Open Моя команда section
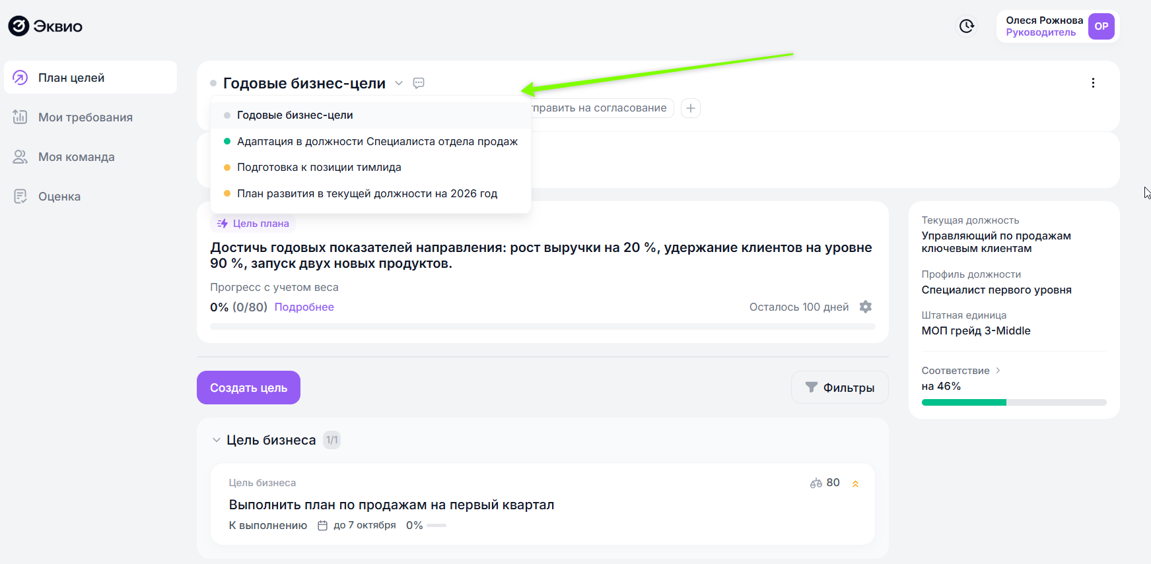1151x564 pixels. coord(90,157)
